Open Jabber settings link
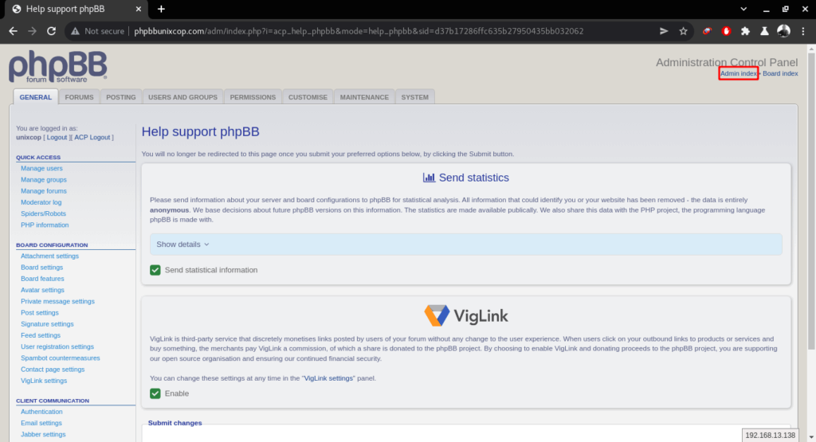Image resolution: width=816 pixels, height=442 pixels. tap(43, 435)
